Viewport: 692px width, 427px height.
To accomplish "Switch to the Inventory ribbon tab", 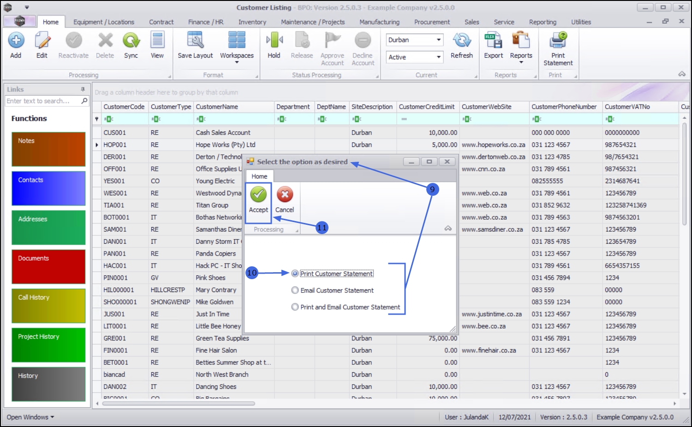I will [x=252, y=22].
